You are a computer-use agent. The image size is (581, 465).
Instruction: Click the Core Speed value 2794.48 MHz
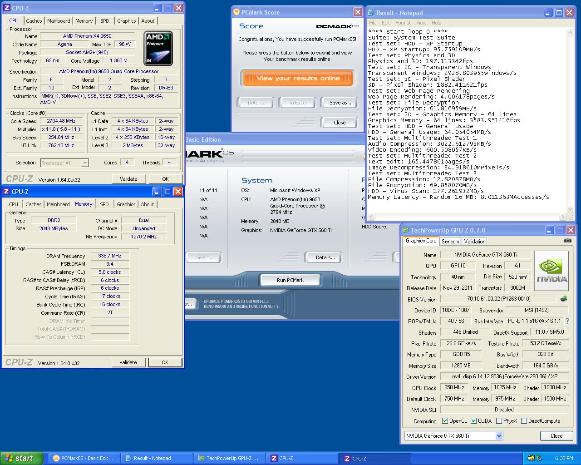[x=61, y=121]
